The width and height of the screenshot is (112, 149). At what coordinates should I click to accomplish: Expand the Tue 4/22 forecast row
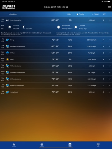point(110,66)
